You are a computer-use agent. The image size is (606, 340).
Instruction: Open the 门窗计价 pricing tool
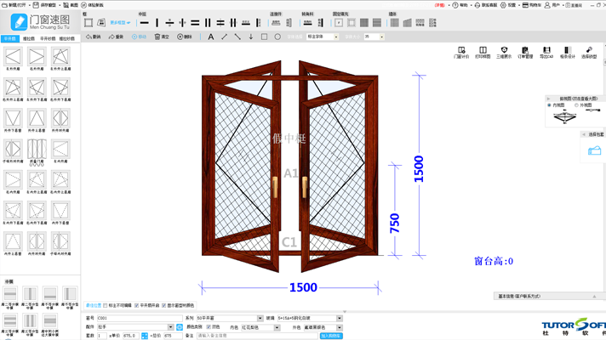pos(460,53)
